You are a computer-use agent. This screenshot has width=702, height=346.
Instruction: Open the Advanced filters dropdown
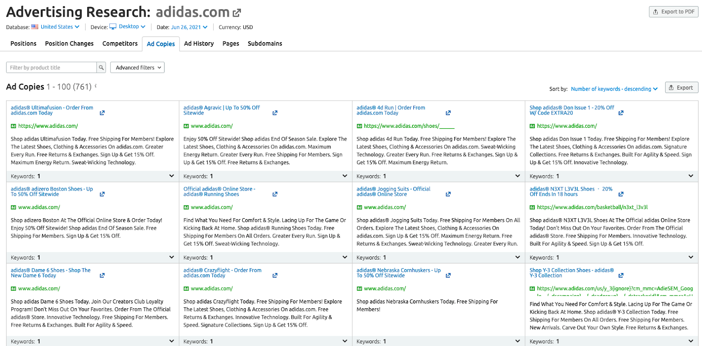(x=137, y=68)
